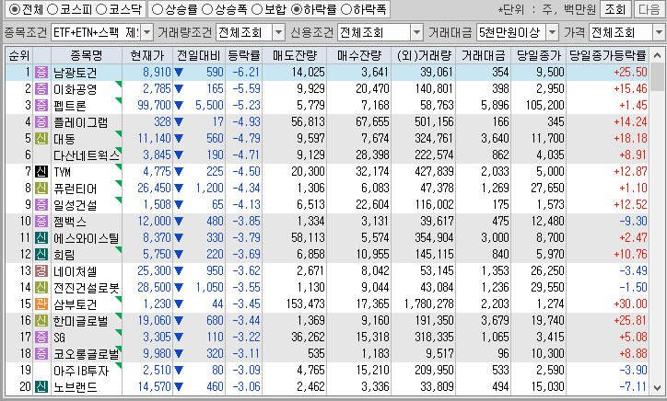Select stock name 아주IB투자

pyautogui.click(x=81, y=371)
